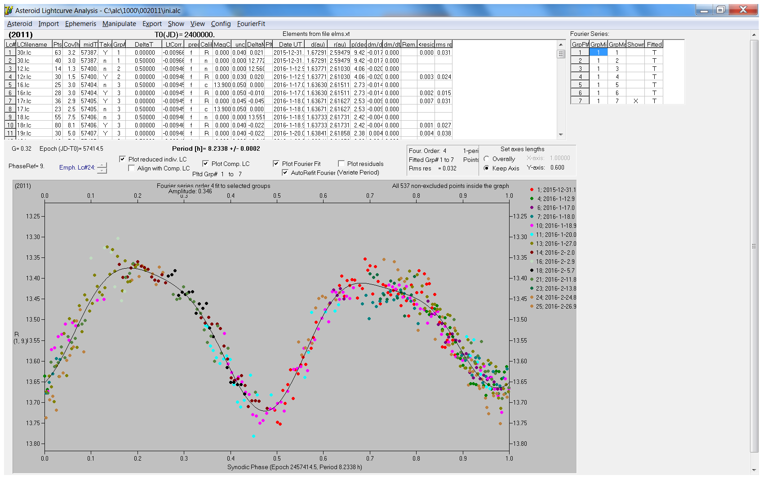Select the Keep Axis radio button
Screen dimensions: 763x479
point(487,168)
